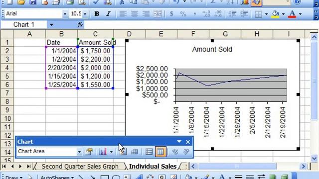This screenshot has height=179, width=319.
Task: Click the Print Preview magnifier icon
Action: (x=82, y=2)
